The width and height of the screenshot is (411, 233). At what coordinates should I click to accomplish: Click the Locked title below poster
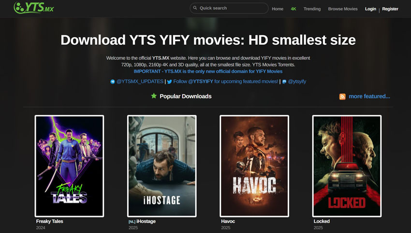[x=322, y=221]
